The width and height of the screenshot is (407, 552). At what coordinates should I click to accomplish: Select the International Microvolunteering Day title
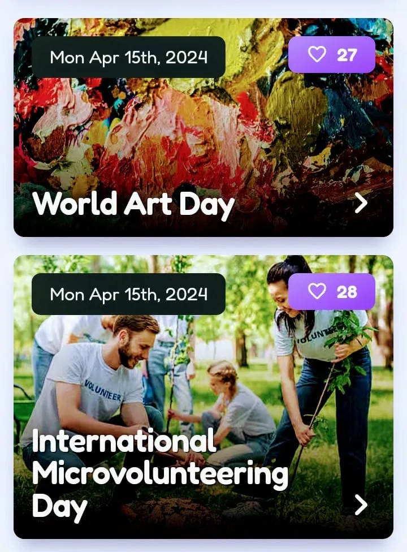(x=160, y=475)
